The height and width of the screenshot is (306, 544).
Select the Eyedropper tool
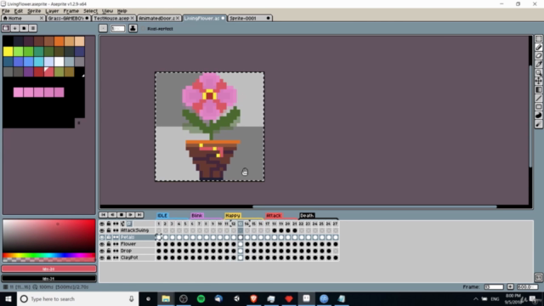tap(538, 65)
